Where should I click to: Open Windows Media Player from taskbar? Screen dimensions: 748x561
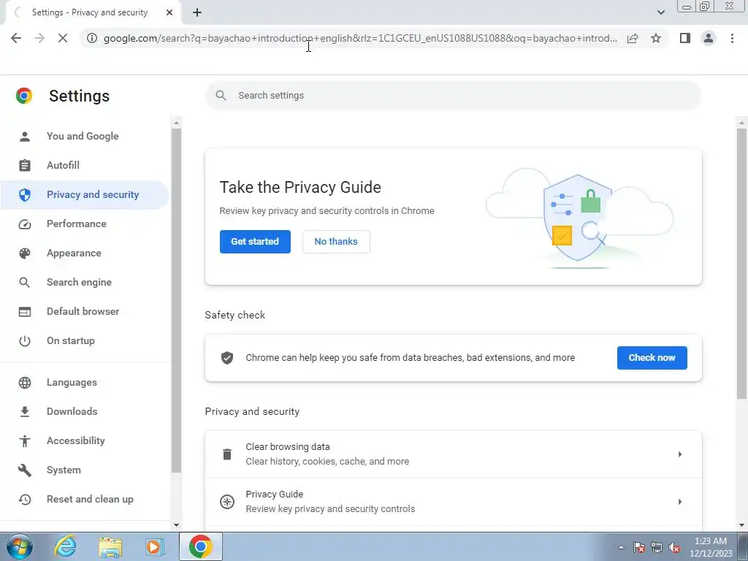[x=154, y=546]
